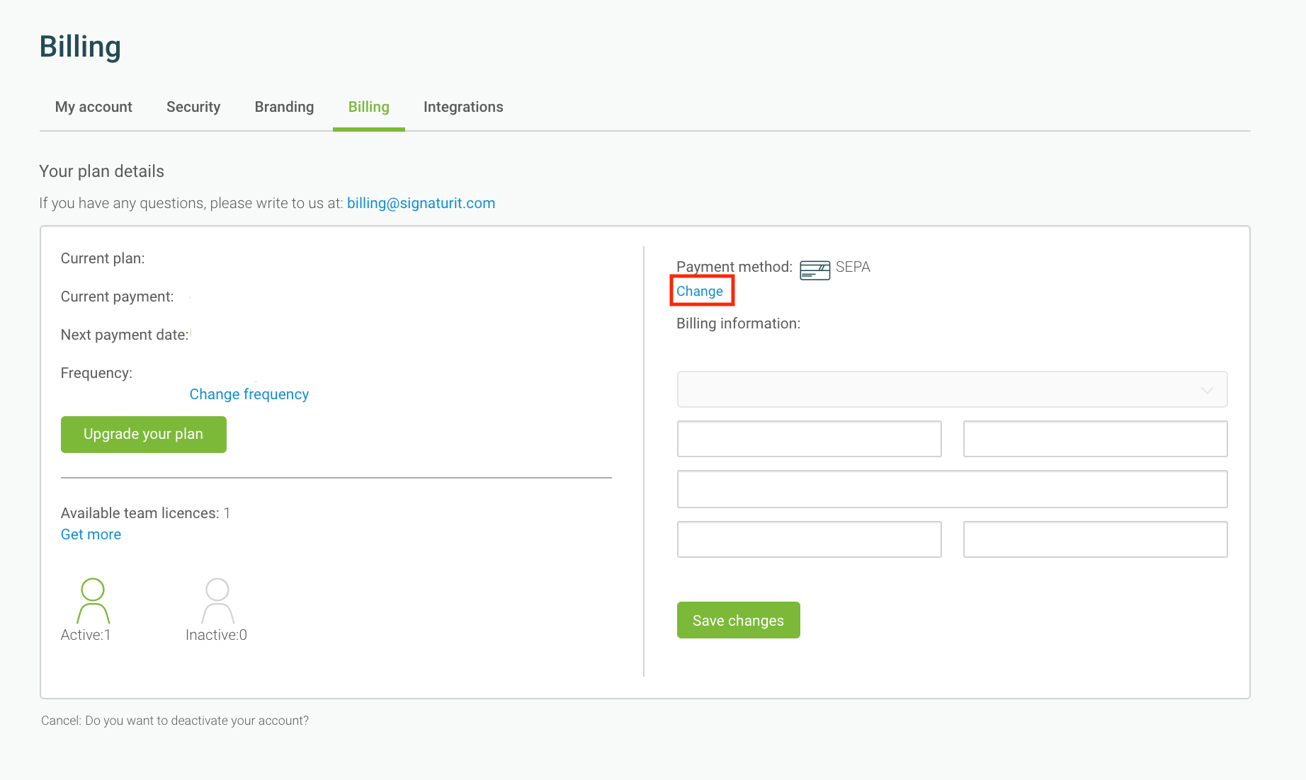
Task: Click the Inactive:0 label
Action: point(216,635)
